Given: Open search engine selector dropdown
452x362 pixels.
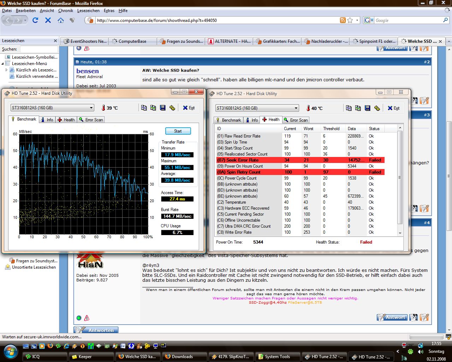Looking at the screenshot, I should (x=369, y=20).
